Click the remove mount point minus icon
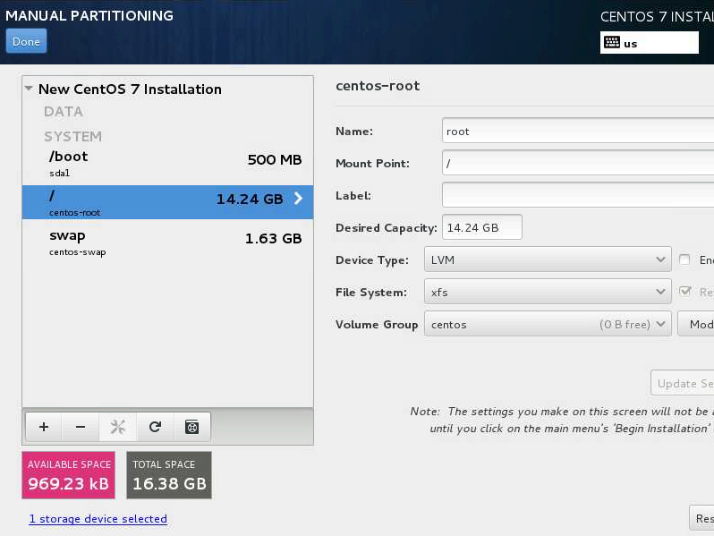 click(x=81, y=427)
